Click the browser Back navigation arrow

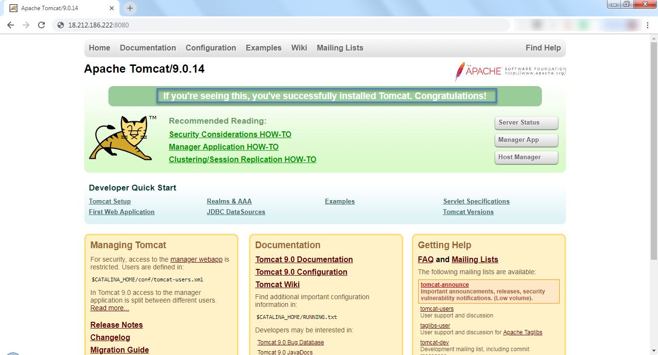tap(10, 25)
